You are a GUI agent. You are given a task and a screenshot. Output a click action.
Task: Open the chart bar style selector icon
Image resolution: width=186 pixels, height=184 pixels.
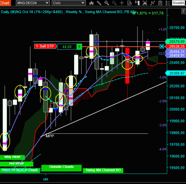click(91, 3)
